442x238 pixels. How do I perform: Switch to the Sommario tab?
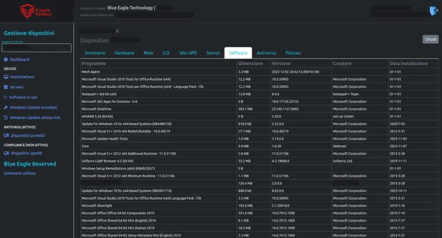[x=95, y=53]
